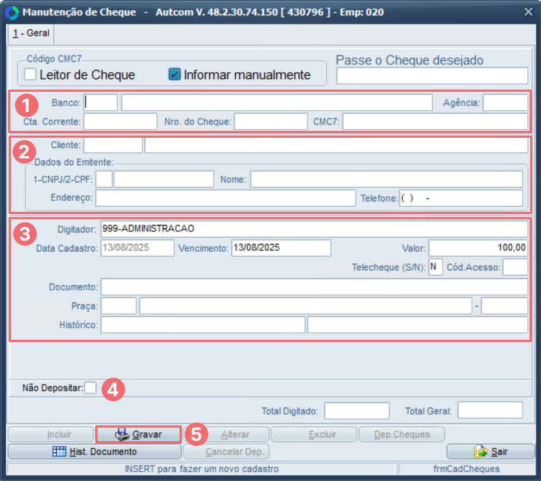Click the Cliente name field
This screenshot has height=481, width=541.
point(336,145)
